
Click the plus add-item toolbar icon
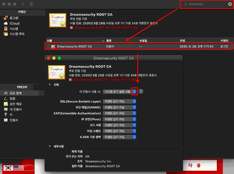click(23, 4)
